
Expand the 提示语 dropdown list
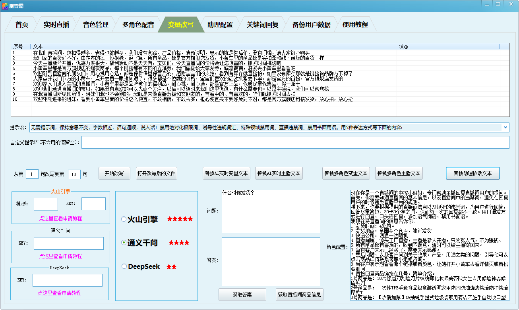pos(505,127)
